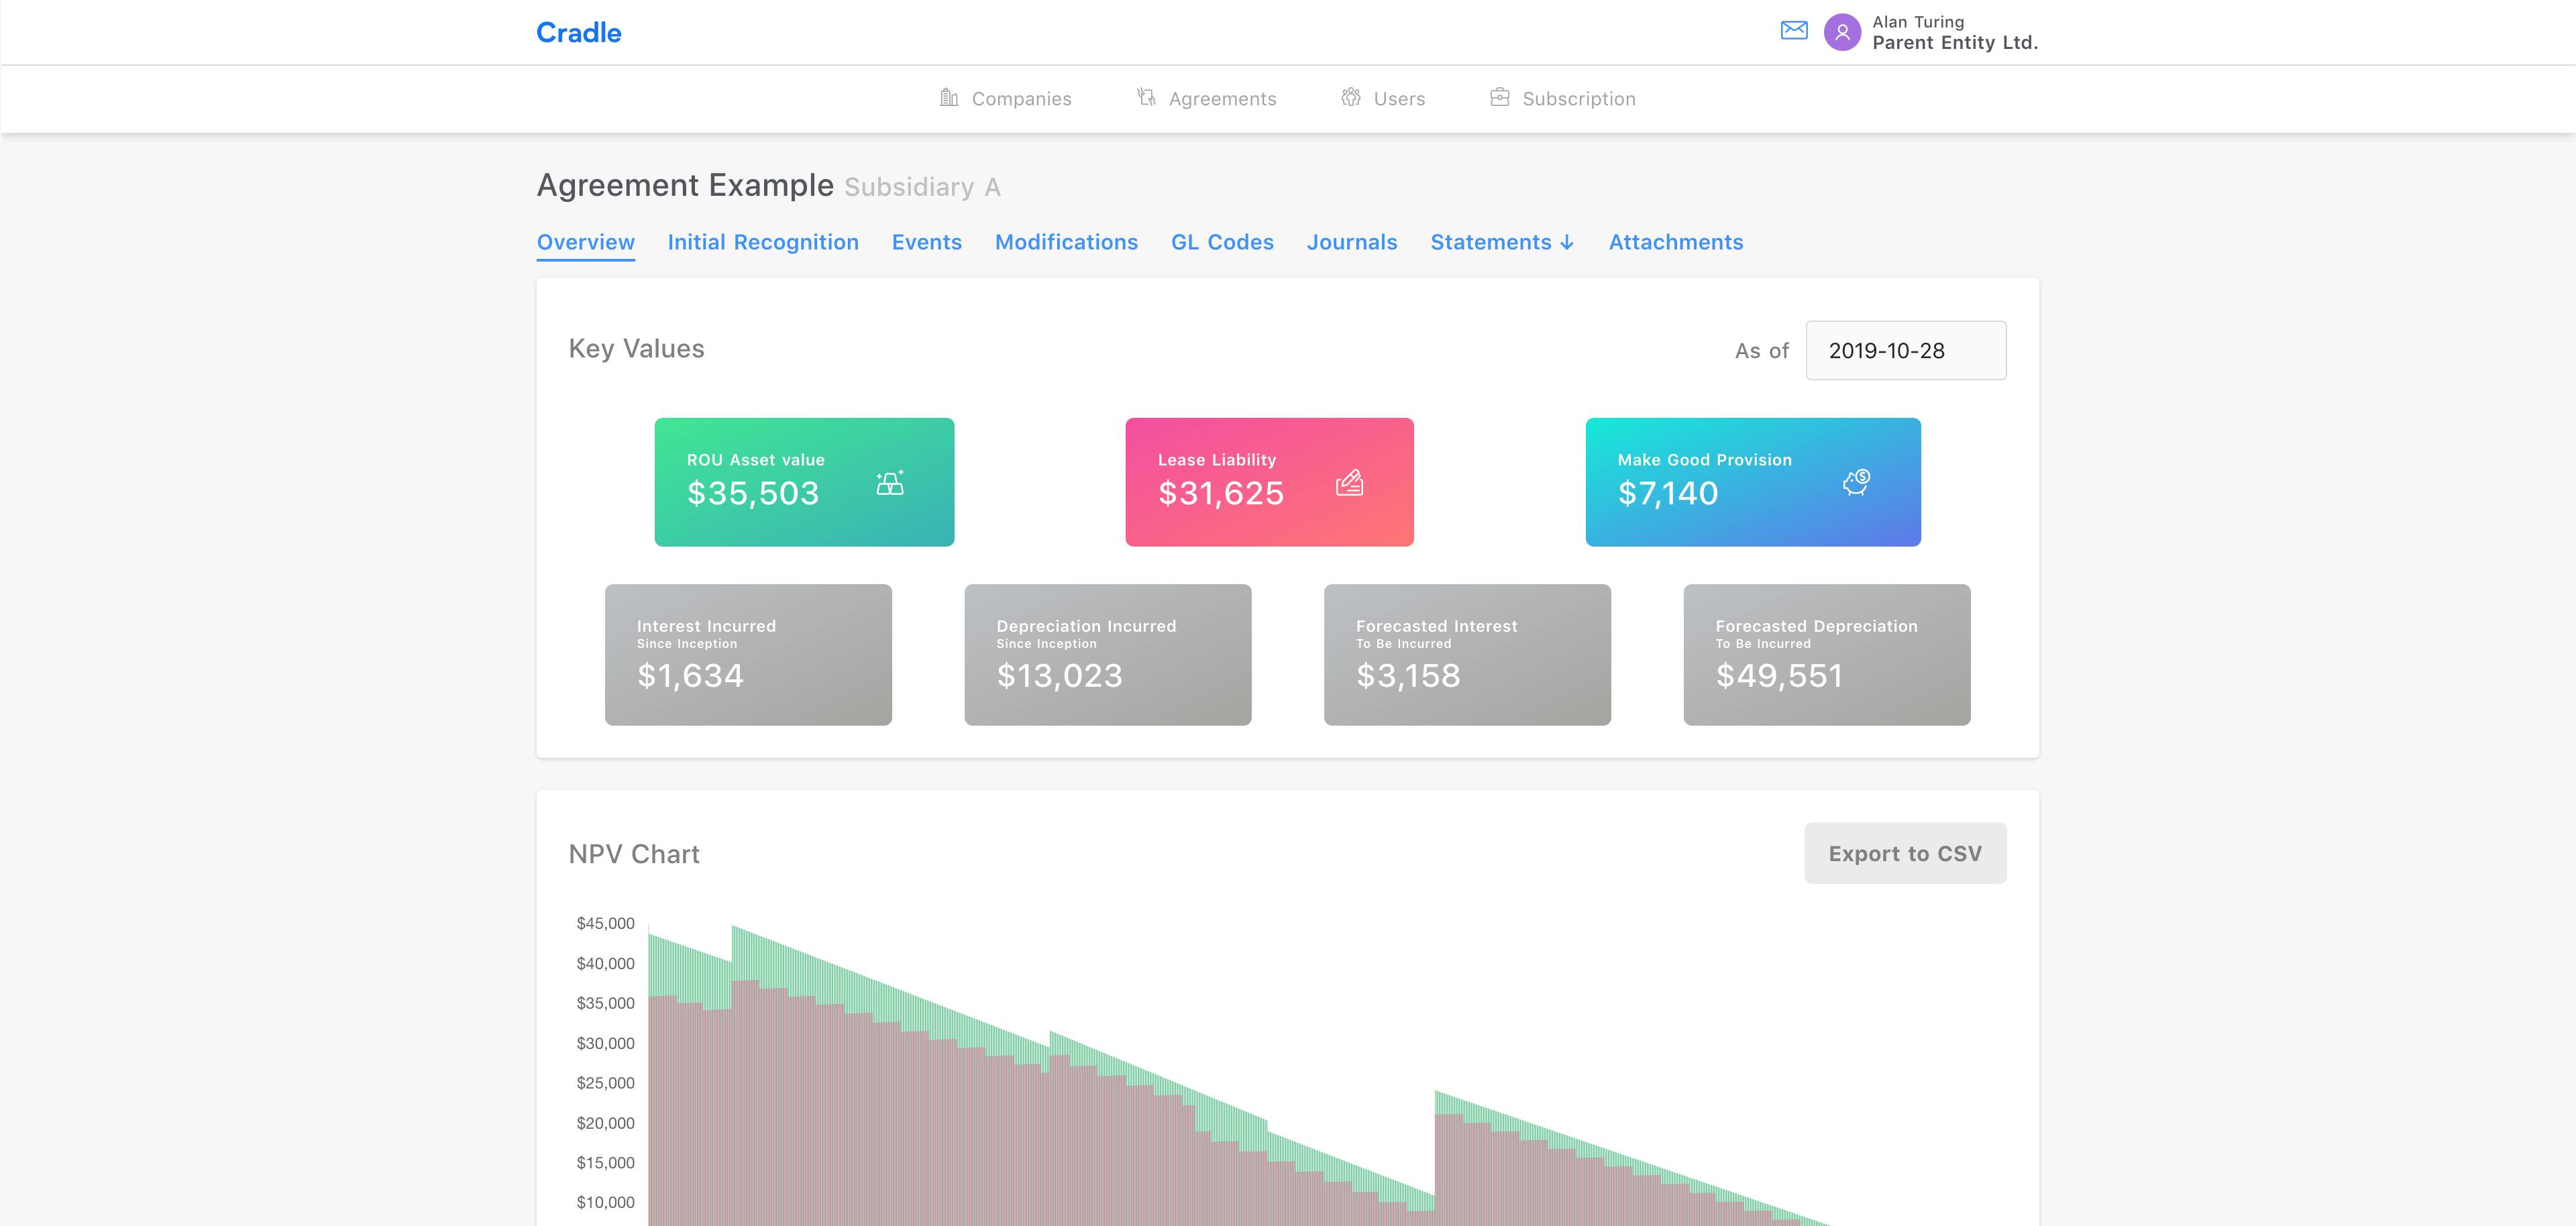Click Alan Turing account name
The width and height of the screenshot is (2576, 1226).
click(x=1917, y=22)
